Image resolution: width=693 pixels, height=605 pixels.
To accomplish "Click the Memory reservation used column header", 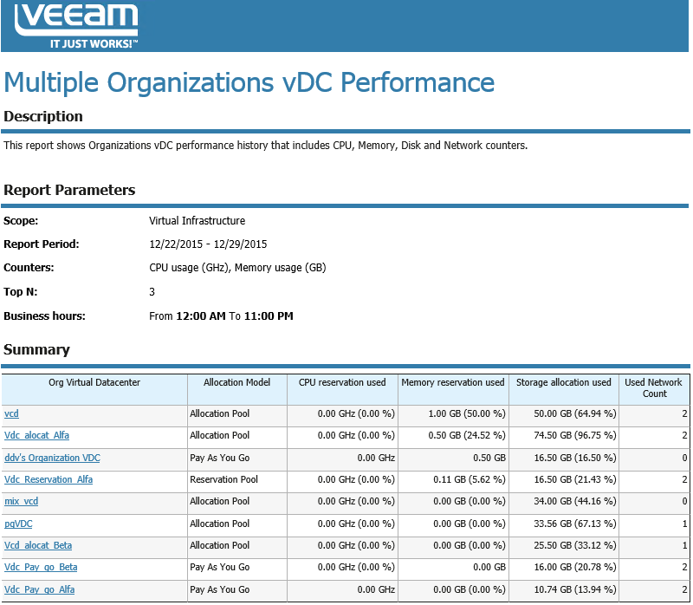I will [x=452, y=382].
